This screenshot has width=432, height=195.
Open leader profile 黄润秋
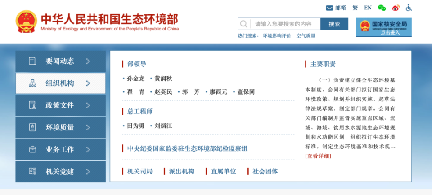[x=163, y=78]
